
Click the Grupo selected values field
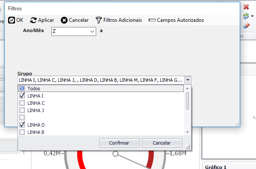101,80
